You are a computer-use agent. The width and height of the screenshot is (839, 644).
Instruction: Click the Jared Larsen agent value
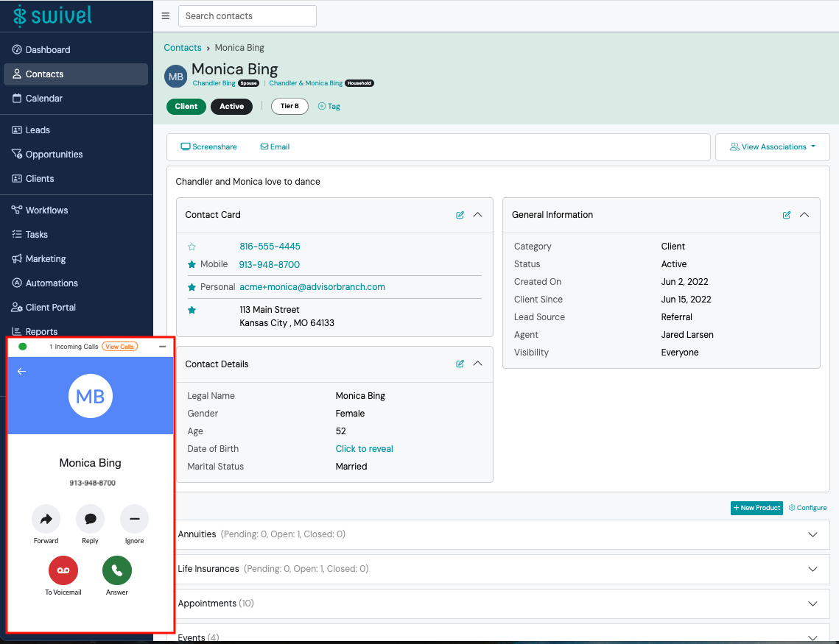pyautogui.click(x=687, y=335)
